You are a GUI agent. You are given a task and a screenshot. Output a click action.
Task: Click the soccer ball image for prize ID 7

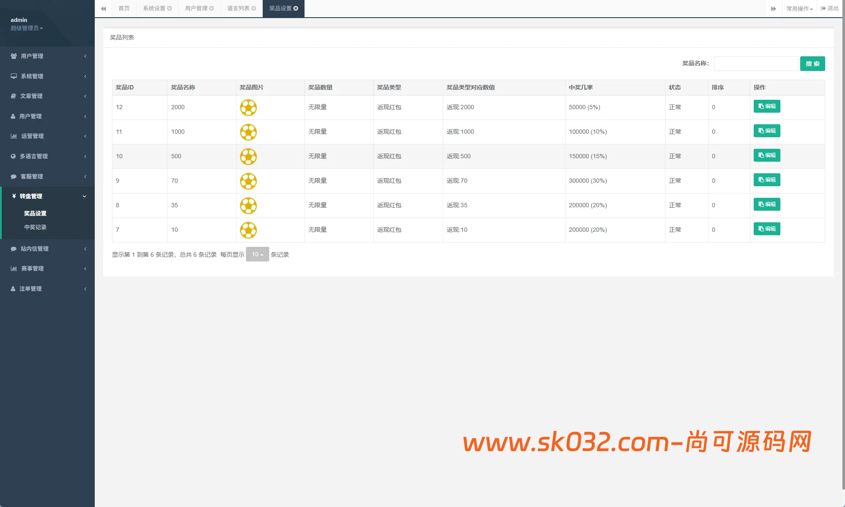(x=248, y=230)
